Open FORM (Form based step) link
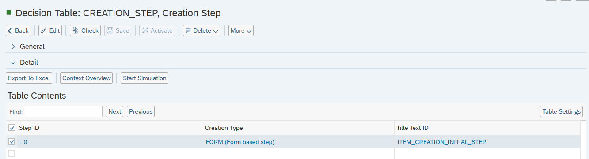This screenshot has width=589, height=159. point(240,142)
